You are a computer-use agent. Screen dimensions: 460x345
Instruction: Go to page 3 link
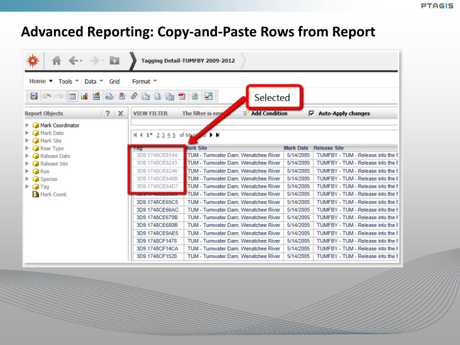(164, 135)
